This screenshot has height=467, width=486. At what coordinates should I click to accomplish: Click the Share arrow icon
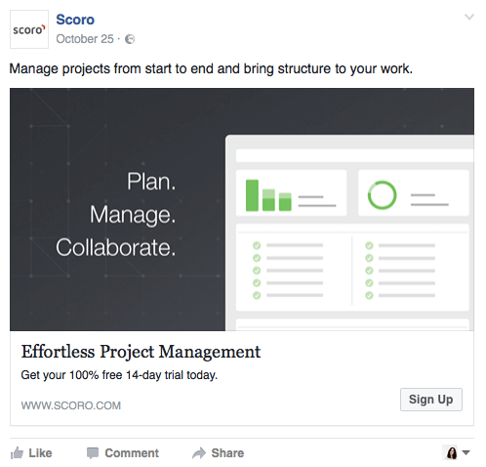point(199,453)
